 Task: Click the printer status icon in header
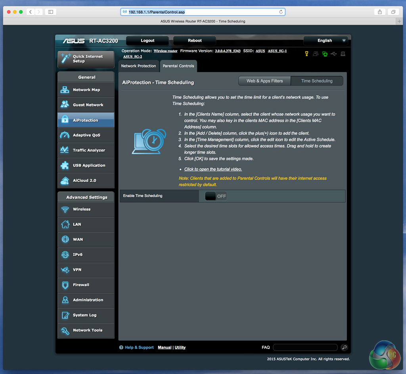343,54
